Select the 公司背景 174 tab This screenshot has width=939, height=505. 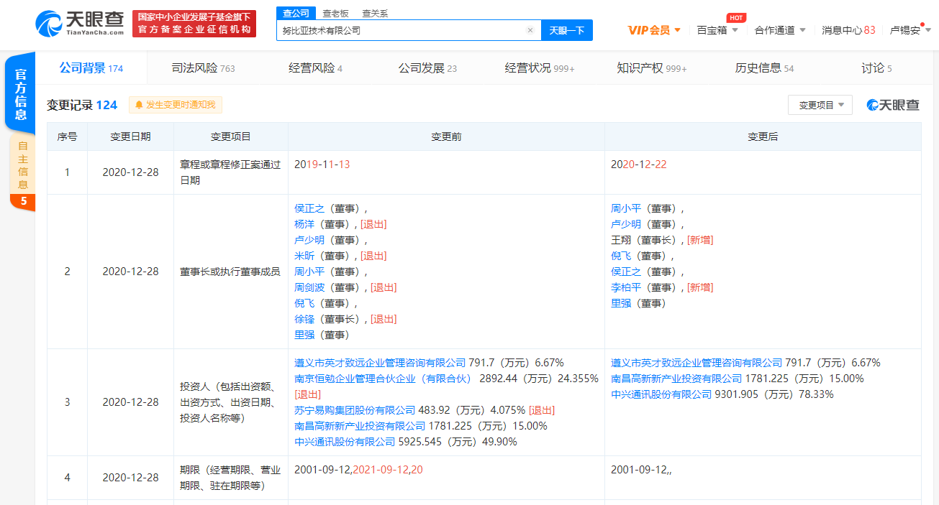pyautogui.click(x=91, y=68)
